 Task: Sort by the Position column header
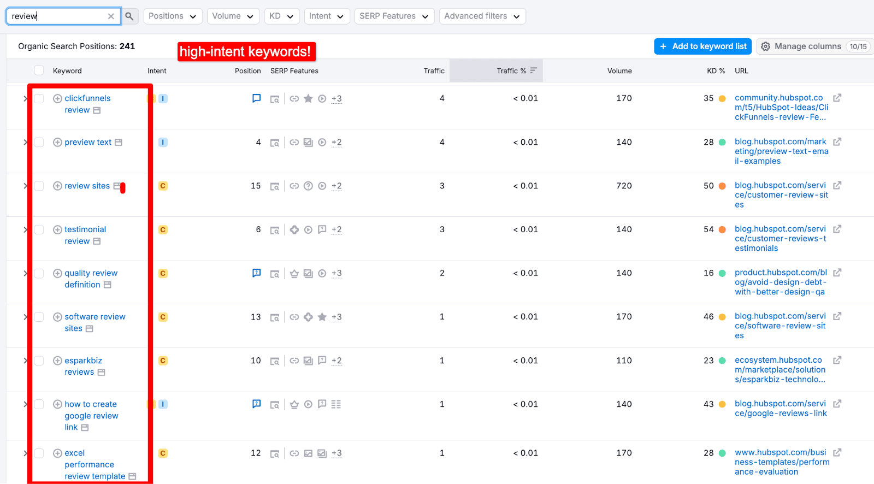pyautogui.click(x=248, y=71)
